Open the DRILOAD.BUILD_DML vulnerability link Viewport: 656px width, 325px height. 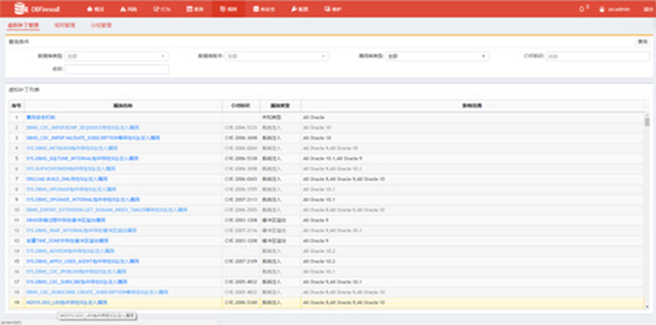click(67, 179)
